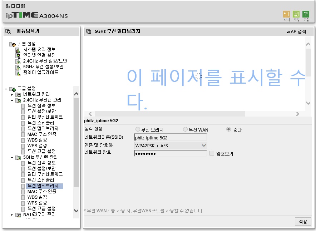The width and height of the screenshot is (316, 232).
Task: Click the 시스템 요약 정보 chart icon
Action: (x=18, y=50)
